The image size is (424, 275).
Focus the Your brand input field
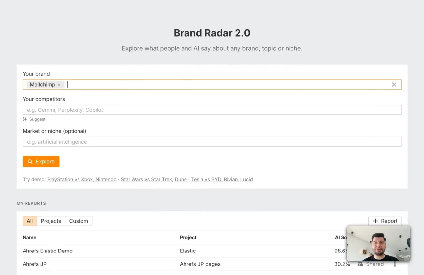tap(212, 85)
